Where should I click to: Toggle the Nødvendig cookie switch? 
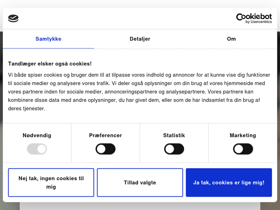coord(37,149)
